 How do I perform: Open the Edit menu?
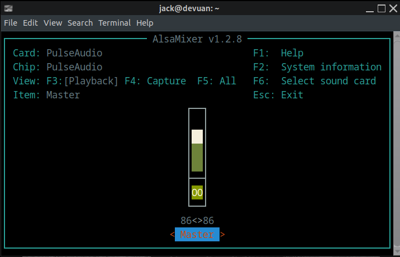30,23
